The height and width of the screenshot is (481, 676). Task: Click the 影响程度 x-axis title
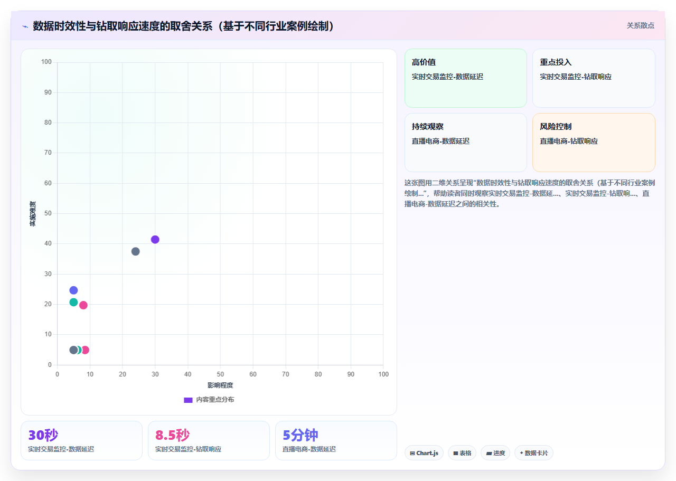click(220, 385)
